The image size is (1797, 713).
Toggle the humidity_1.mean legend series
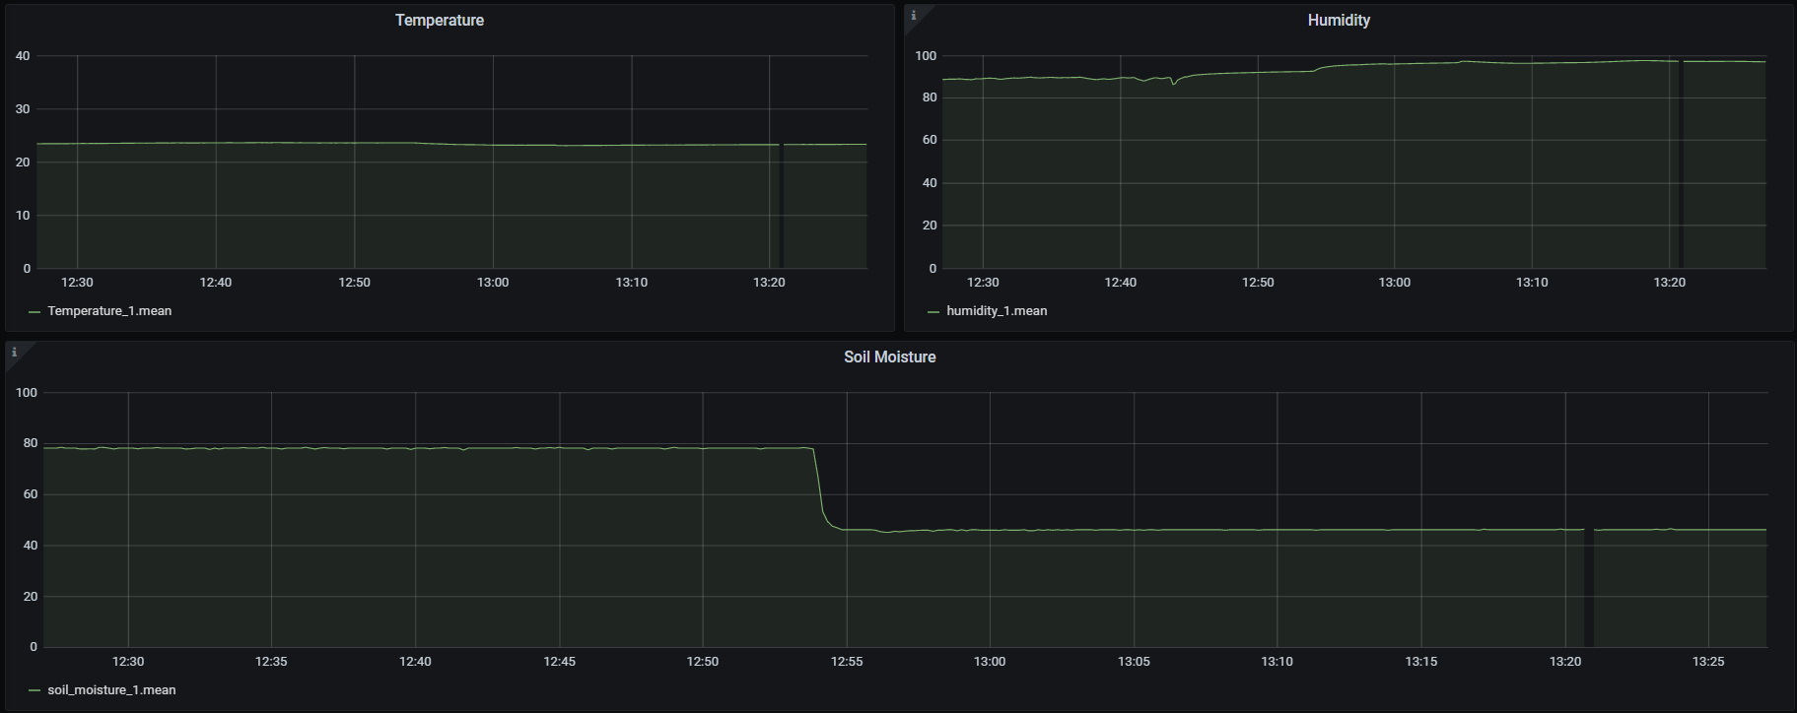click(997, 311)
